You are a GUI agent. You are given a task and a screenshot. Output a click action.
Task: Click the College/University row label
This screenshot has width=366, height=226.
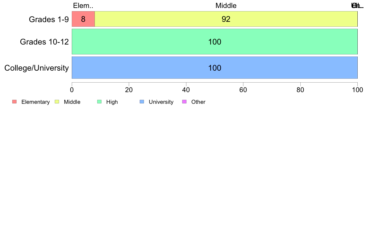coord(37,68)
